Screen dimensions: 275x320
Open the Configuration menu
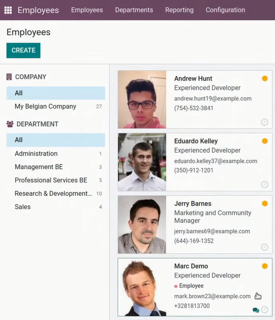tap(226, 10)
